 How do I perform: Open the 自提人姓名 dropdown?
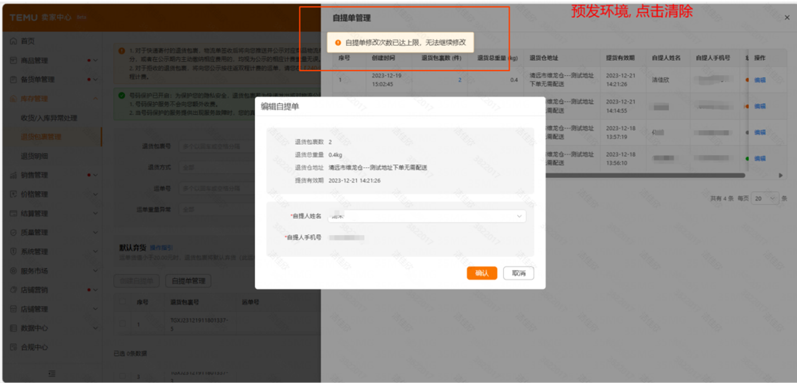coord(426,216)
